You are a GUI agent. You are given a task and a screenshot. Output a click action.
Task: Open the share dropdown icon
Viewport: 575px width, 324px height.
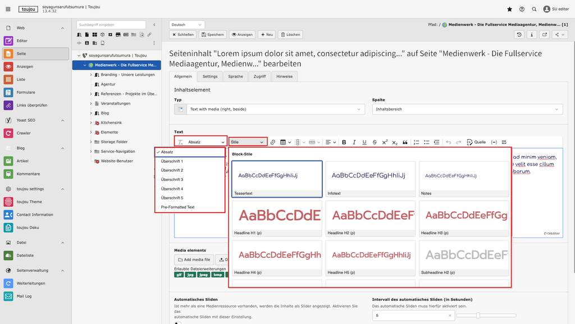[560, 34]
